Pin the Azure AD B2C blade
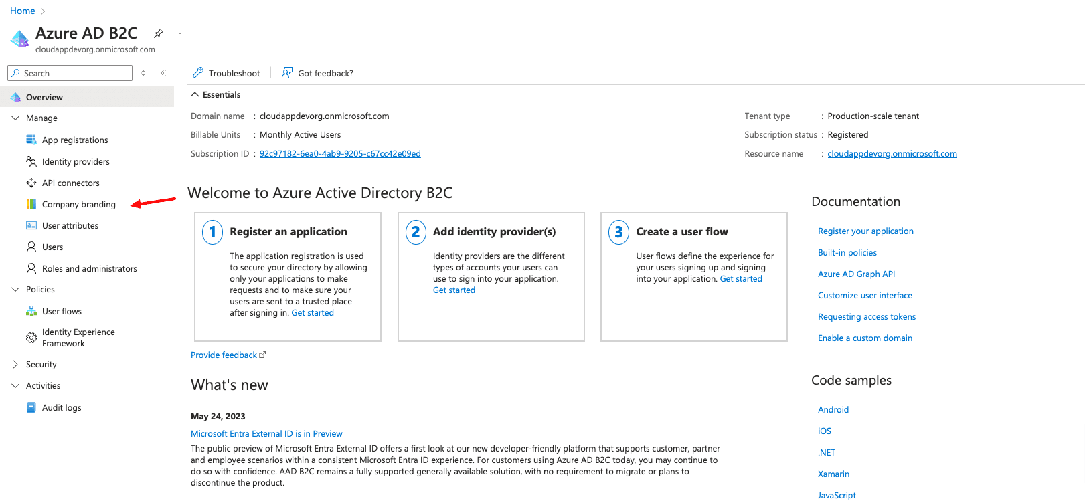 [x=159, y=33]
